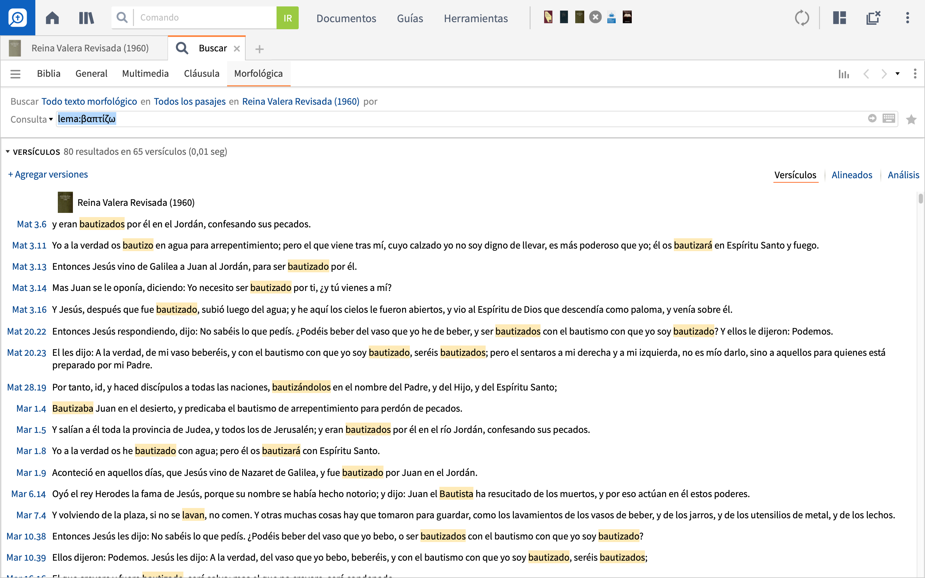This screenshot has height=578, width=925.
Task: Open the Mat 3.16 verse link
Action: point(29,310)
